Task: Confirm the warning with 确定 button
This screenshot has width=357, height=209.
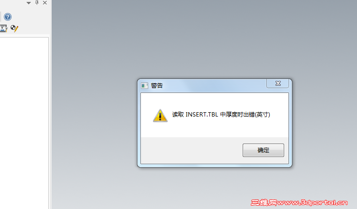Action: [x=263, y=150]
